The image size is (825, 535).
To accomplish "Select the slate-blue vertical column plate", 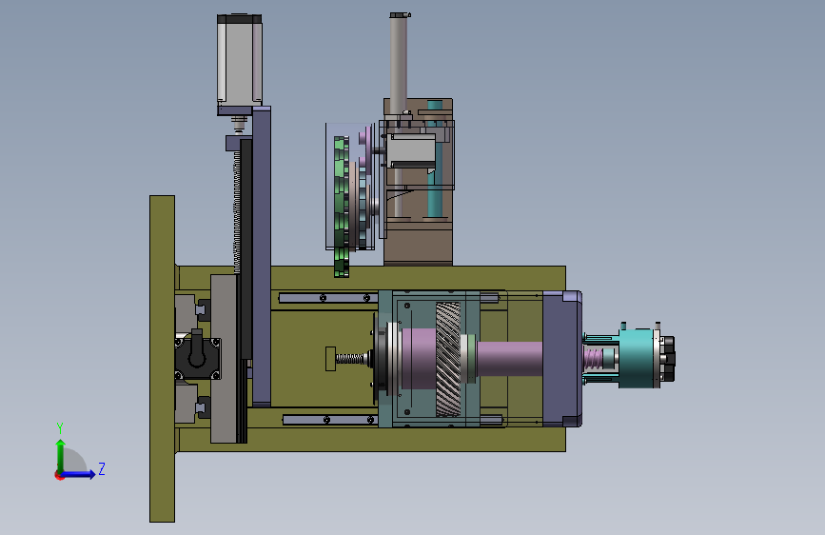I will (x=262, y=256).
